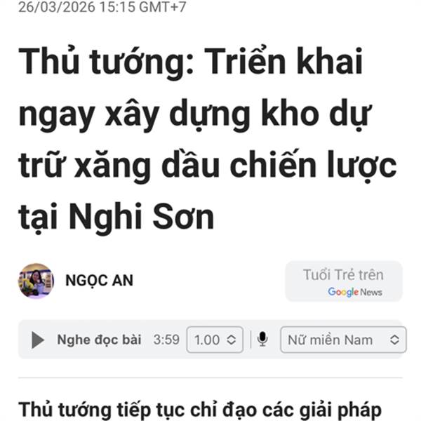
Task: Click the Tuổi Trẻ trên text
Action: [343, 274]
